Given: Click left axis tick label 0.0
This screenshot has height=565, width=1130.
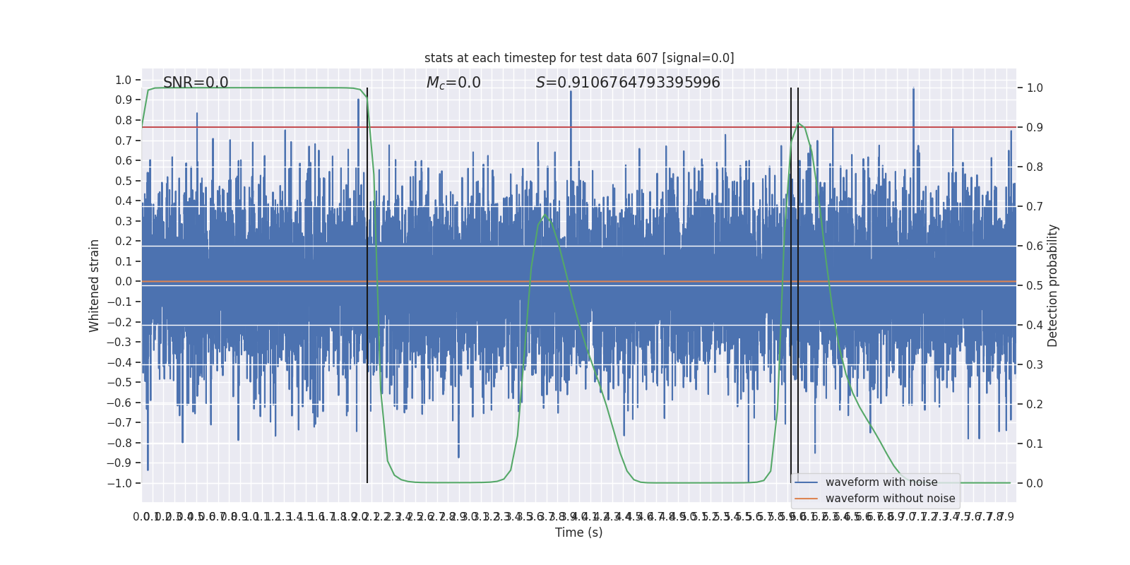Looking at the screenshot, I should pos(124,281).
